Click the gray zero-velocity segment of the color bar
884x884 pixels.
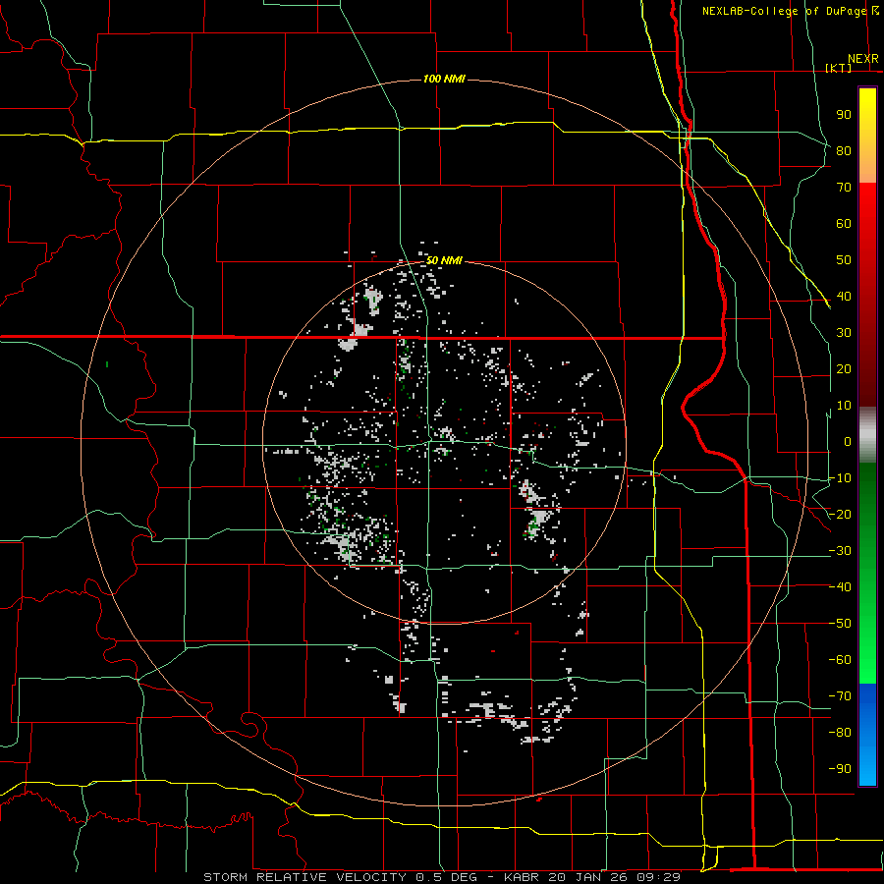pos(867,435)
